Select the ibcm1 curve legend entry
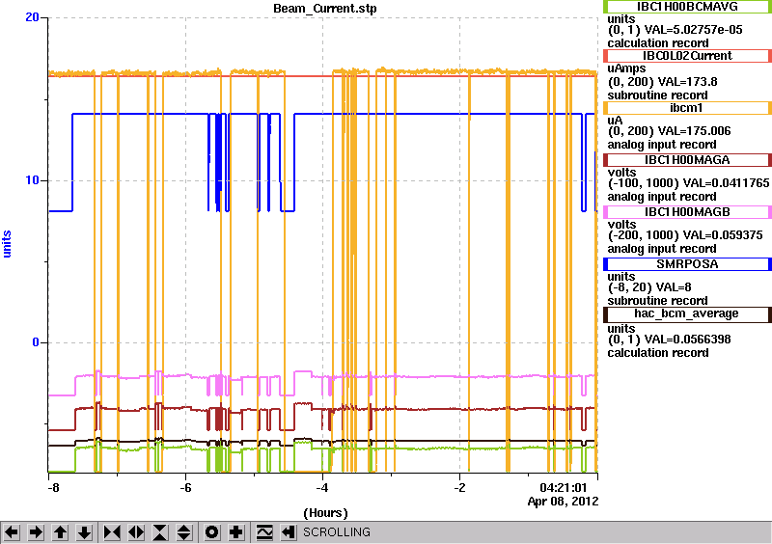Screen dimensions: 772x544 click(x=687, y=108)
